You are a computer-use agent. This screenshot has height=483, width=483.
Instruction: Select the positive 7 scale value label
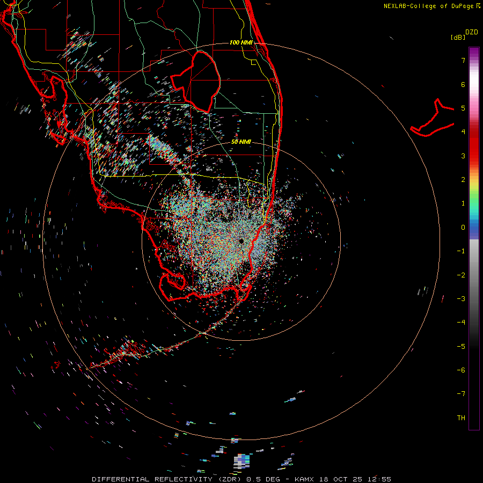463,60
